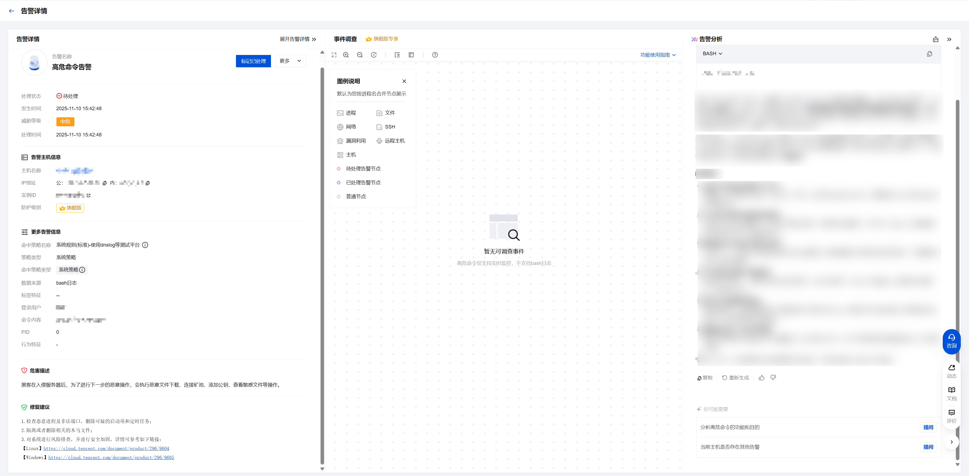Open the BASH language selector
The width and height of the screenshot is (969, 476).
(x=712, y=54)
